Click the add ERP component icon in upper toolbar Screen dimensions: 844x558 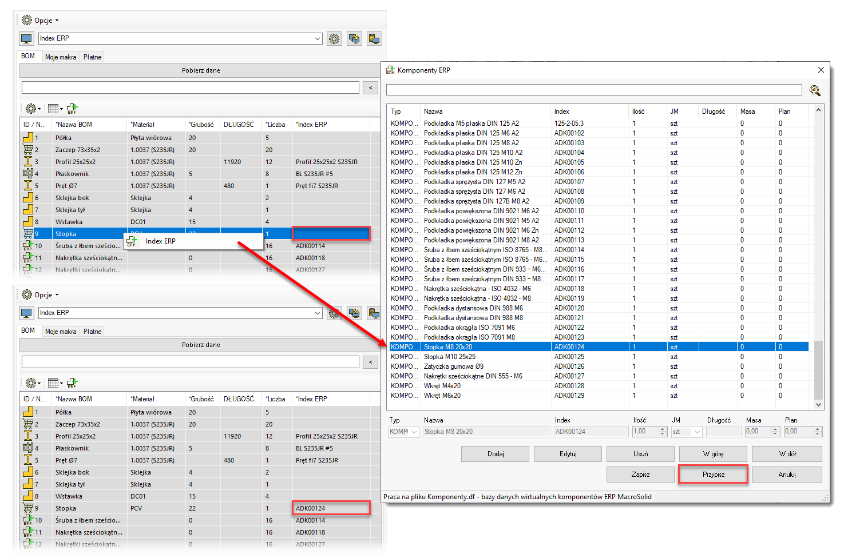[x=72, y=109]
